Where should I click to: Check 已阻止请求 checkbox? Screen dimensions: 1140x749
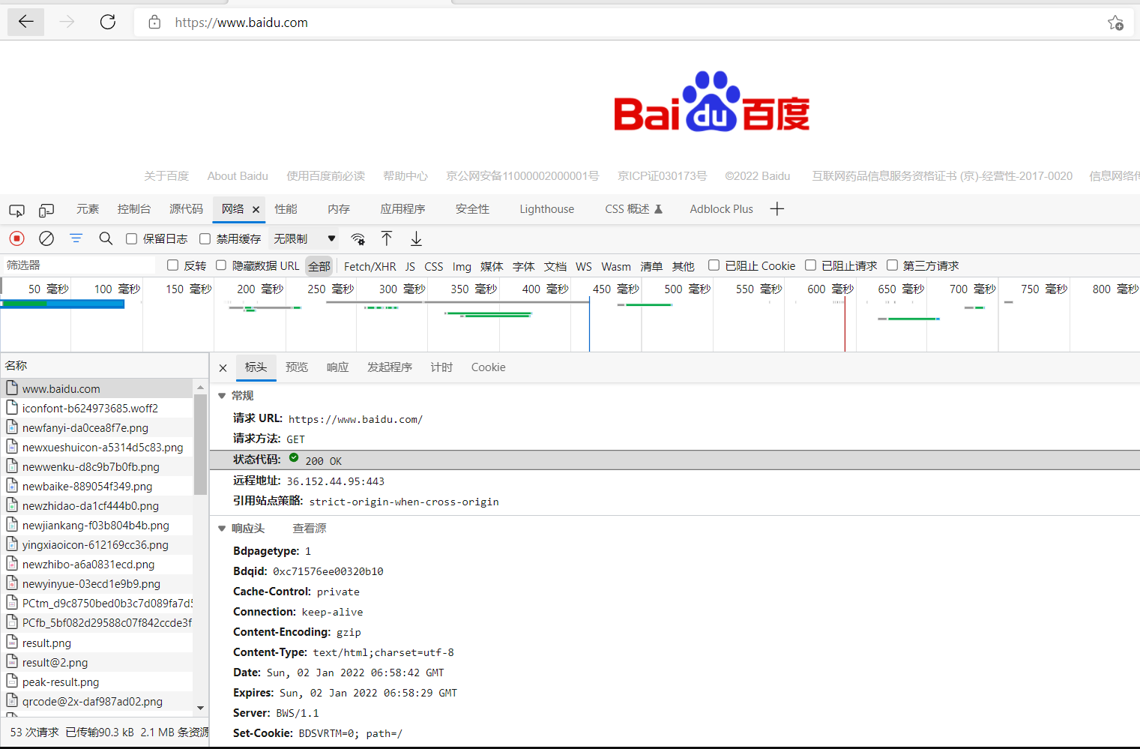810,265
